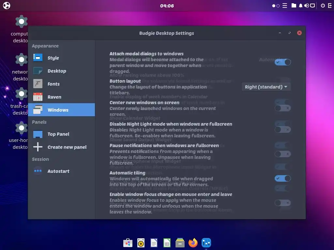334x250 pixels.
Task: Open LibreOffice Writer from the dock
Action: pyautogui.click(x=154, y=243)
